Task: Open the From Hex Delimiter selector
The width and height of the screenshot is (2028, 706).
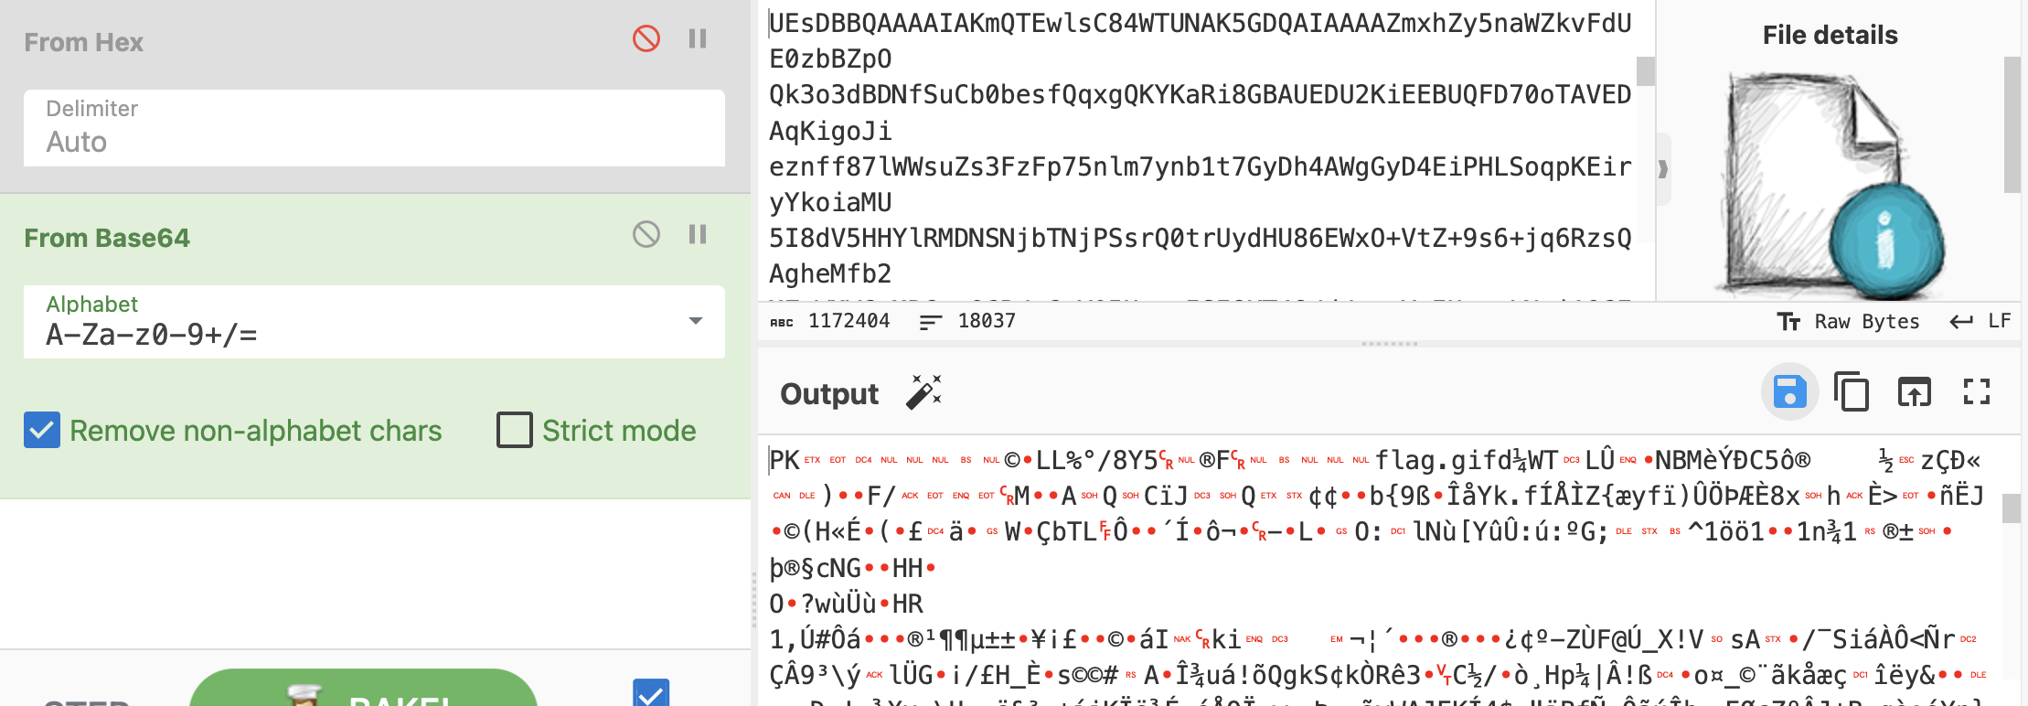Action: (374, 128)
